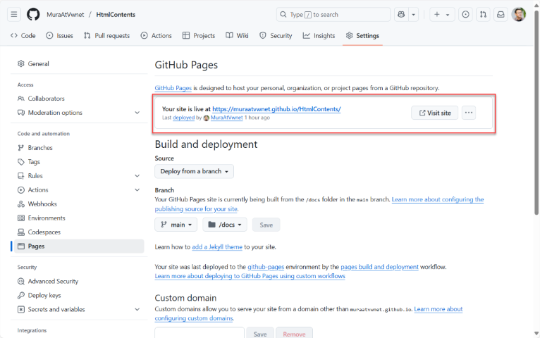The image size is (540, 338).
Task: Switch to the Wiki tab
Action: tap(237, 35)
